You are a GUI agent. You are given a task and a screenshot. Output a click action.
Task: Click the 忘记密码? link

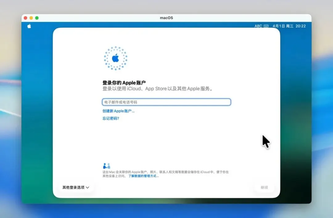(111, 118)
